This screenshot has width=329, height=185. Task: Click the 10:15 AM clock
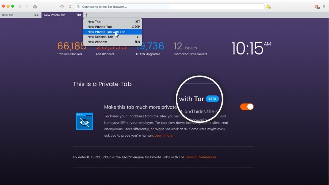pos(251,48)
